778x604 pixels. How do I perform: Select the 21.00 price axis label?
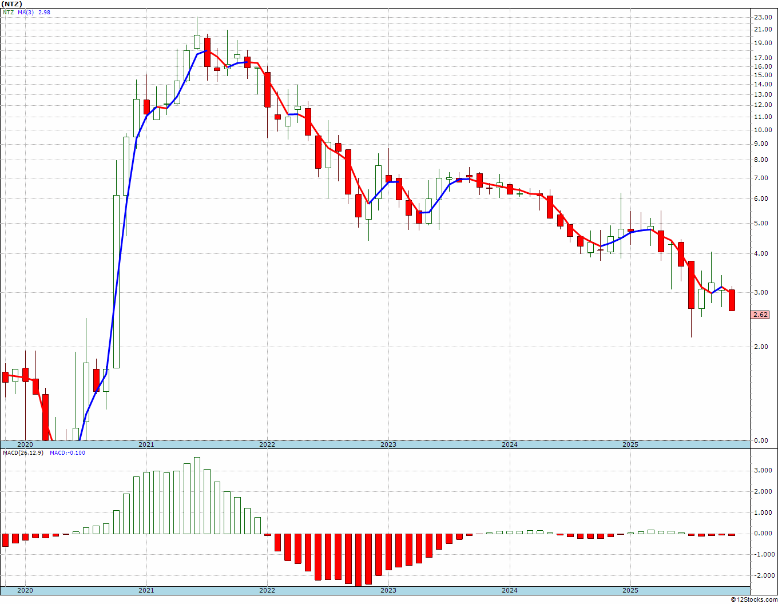click(763, 30)
